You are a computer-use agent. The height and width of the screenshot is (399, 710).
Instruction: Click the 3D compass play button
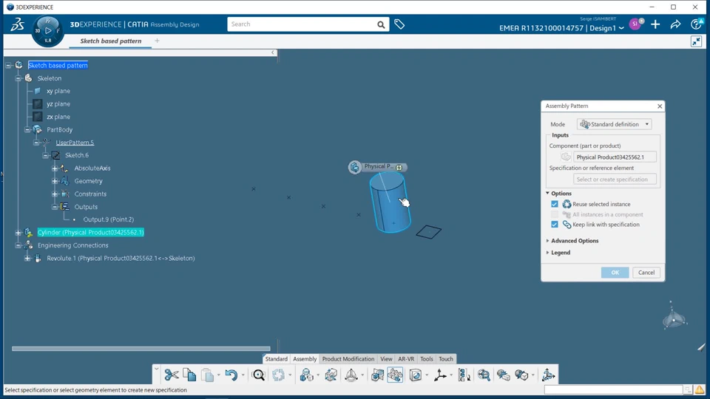[48, 31]
